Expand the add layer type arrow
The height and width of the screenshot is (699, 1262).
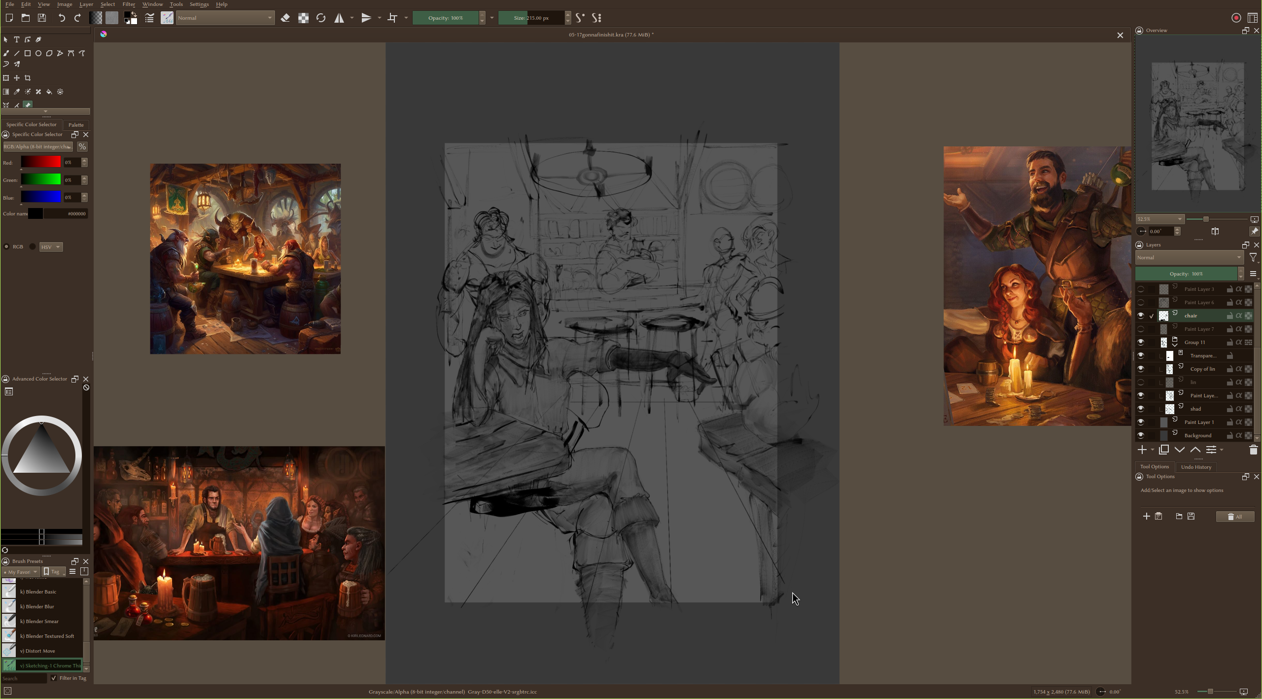click(1152, 450)
